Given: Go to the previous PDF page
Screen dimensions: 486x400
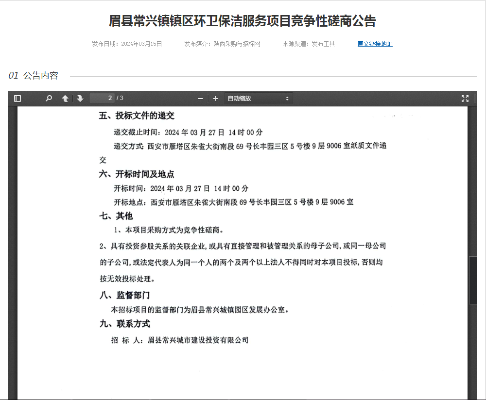Looking at the screenshot, I should pos(65,99).
